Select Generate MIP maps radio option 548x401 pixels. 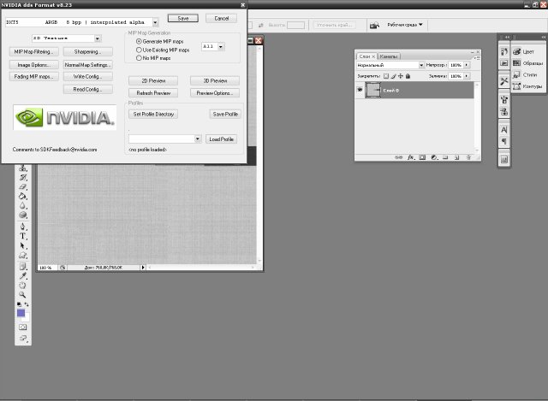[140, 41]
